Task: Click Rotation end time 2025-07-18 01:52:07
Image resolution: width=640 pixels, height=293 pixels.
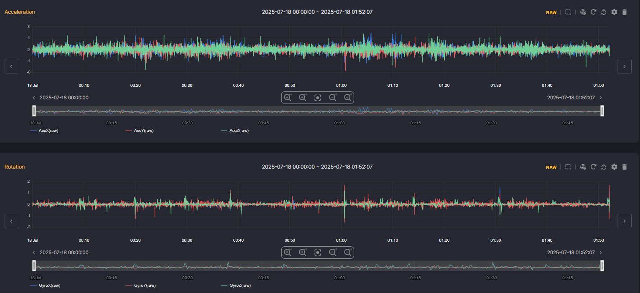Action: point(571,253)
